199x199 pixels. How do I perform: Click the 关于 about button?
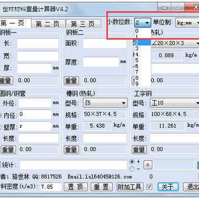click(168, 187)
